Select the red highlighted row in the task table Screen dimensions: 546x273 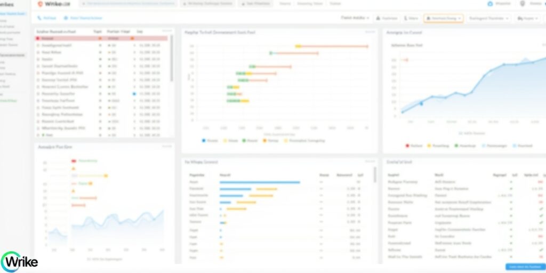click(x=101, y=38)
